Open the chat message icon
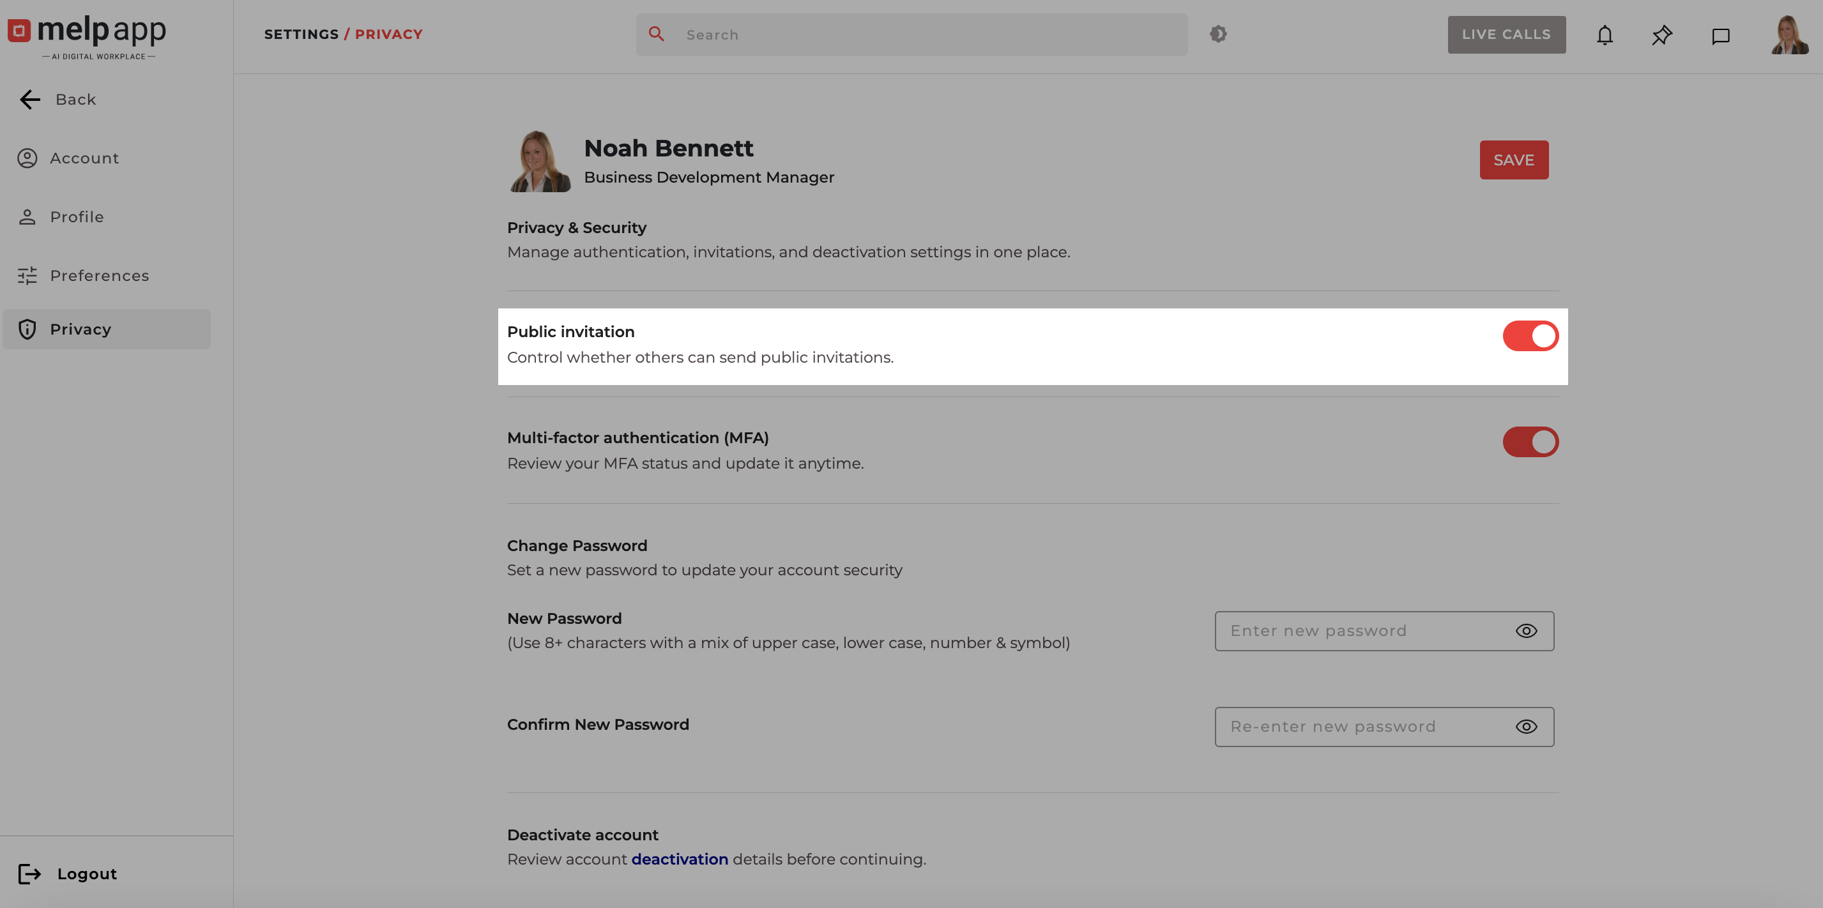This screenshot has height=908, width=1823. coord(1720,36)
